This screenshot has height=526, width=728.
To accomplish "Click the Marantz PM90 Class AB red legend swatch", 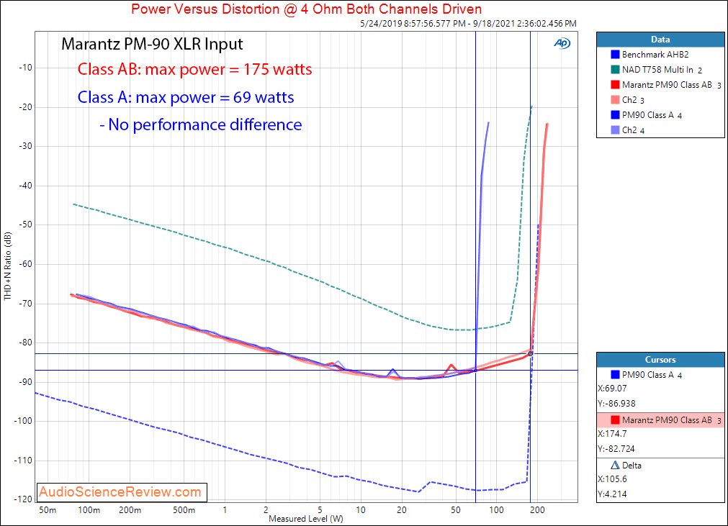I will [x=615, y=84].
